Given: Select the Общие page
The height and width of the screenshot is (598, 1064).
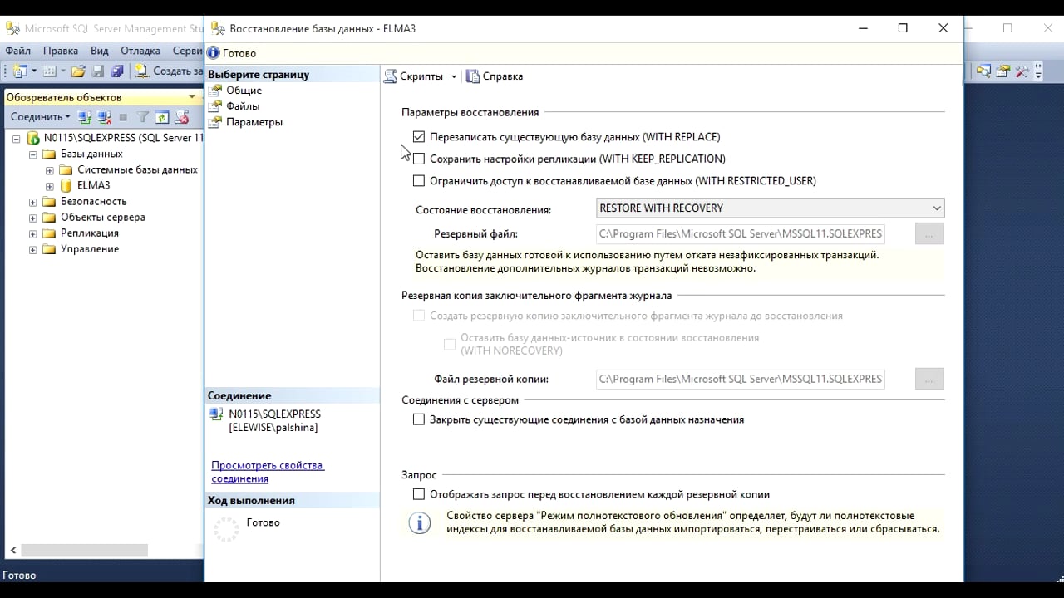Looking at the screenshot, I should pyautogui.click(x=244, y=90).
